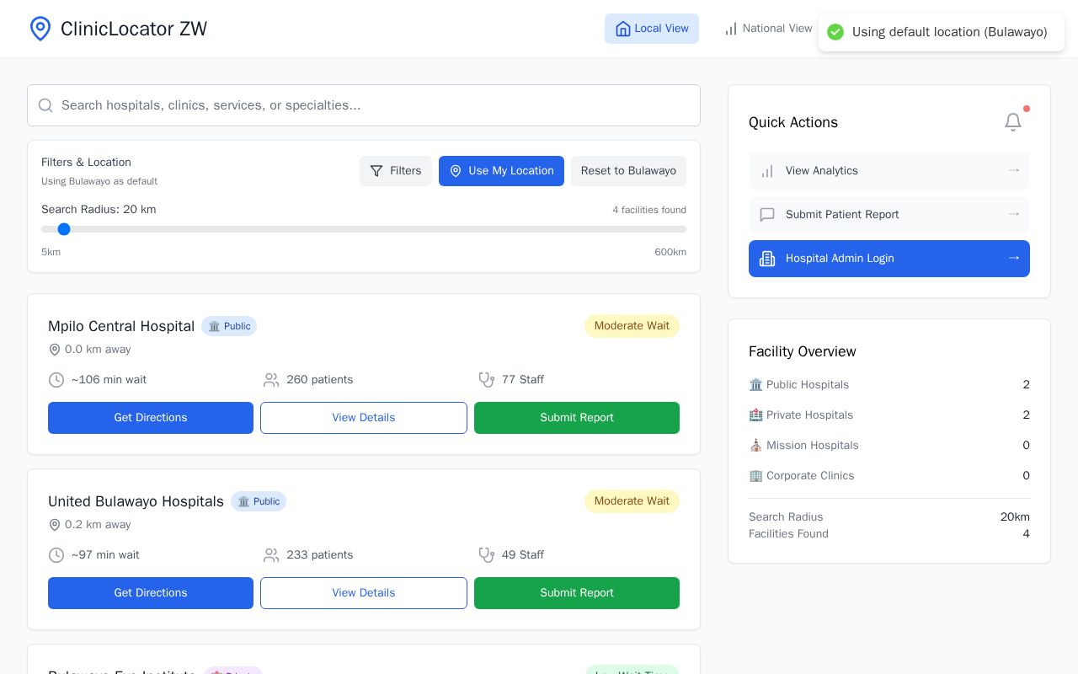Open Submit Patient Report quick action
The height and width of the screenshot is (674, 1078).
coord(889,215)
